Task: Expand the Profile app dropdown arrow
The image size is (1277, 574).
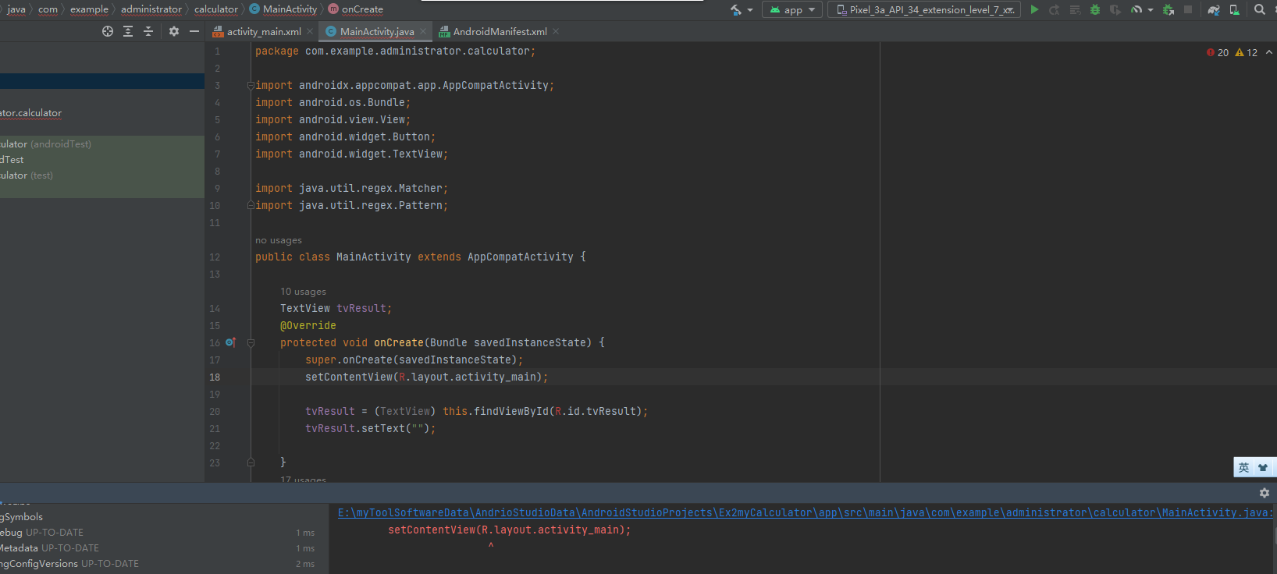Action: tap(1151, 10)
